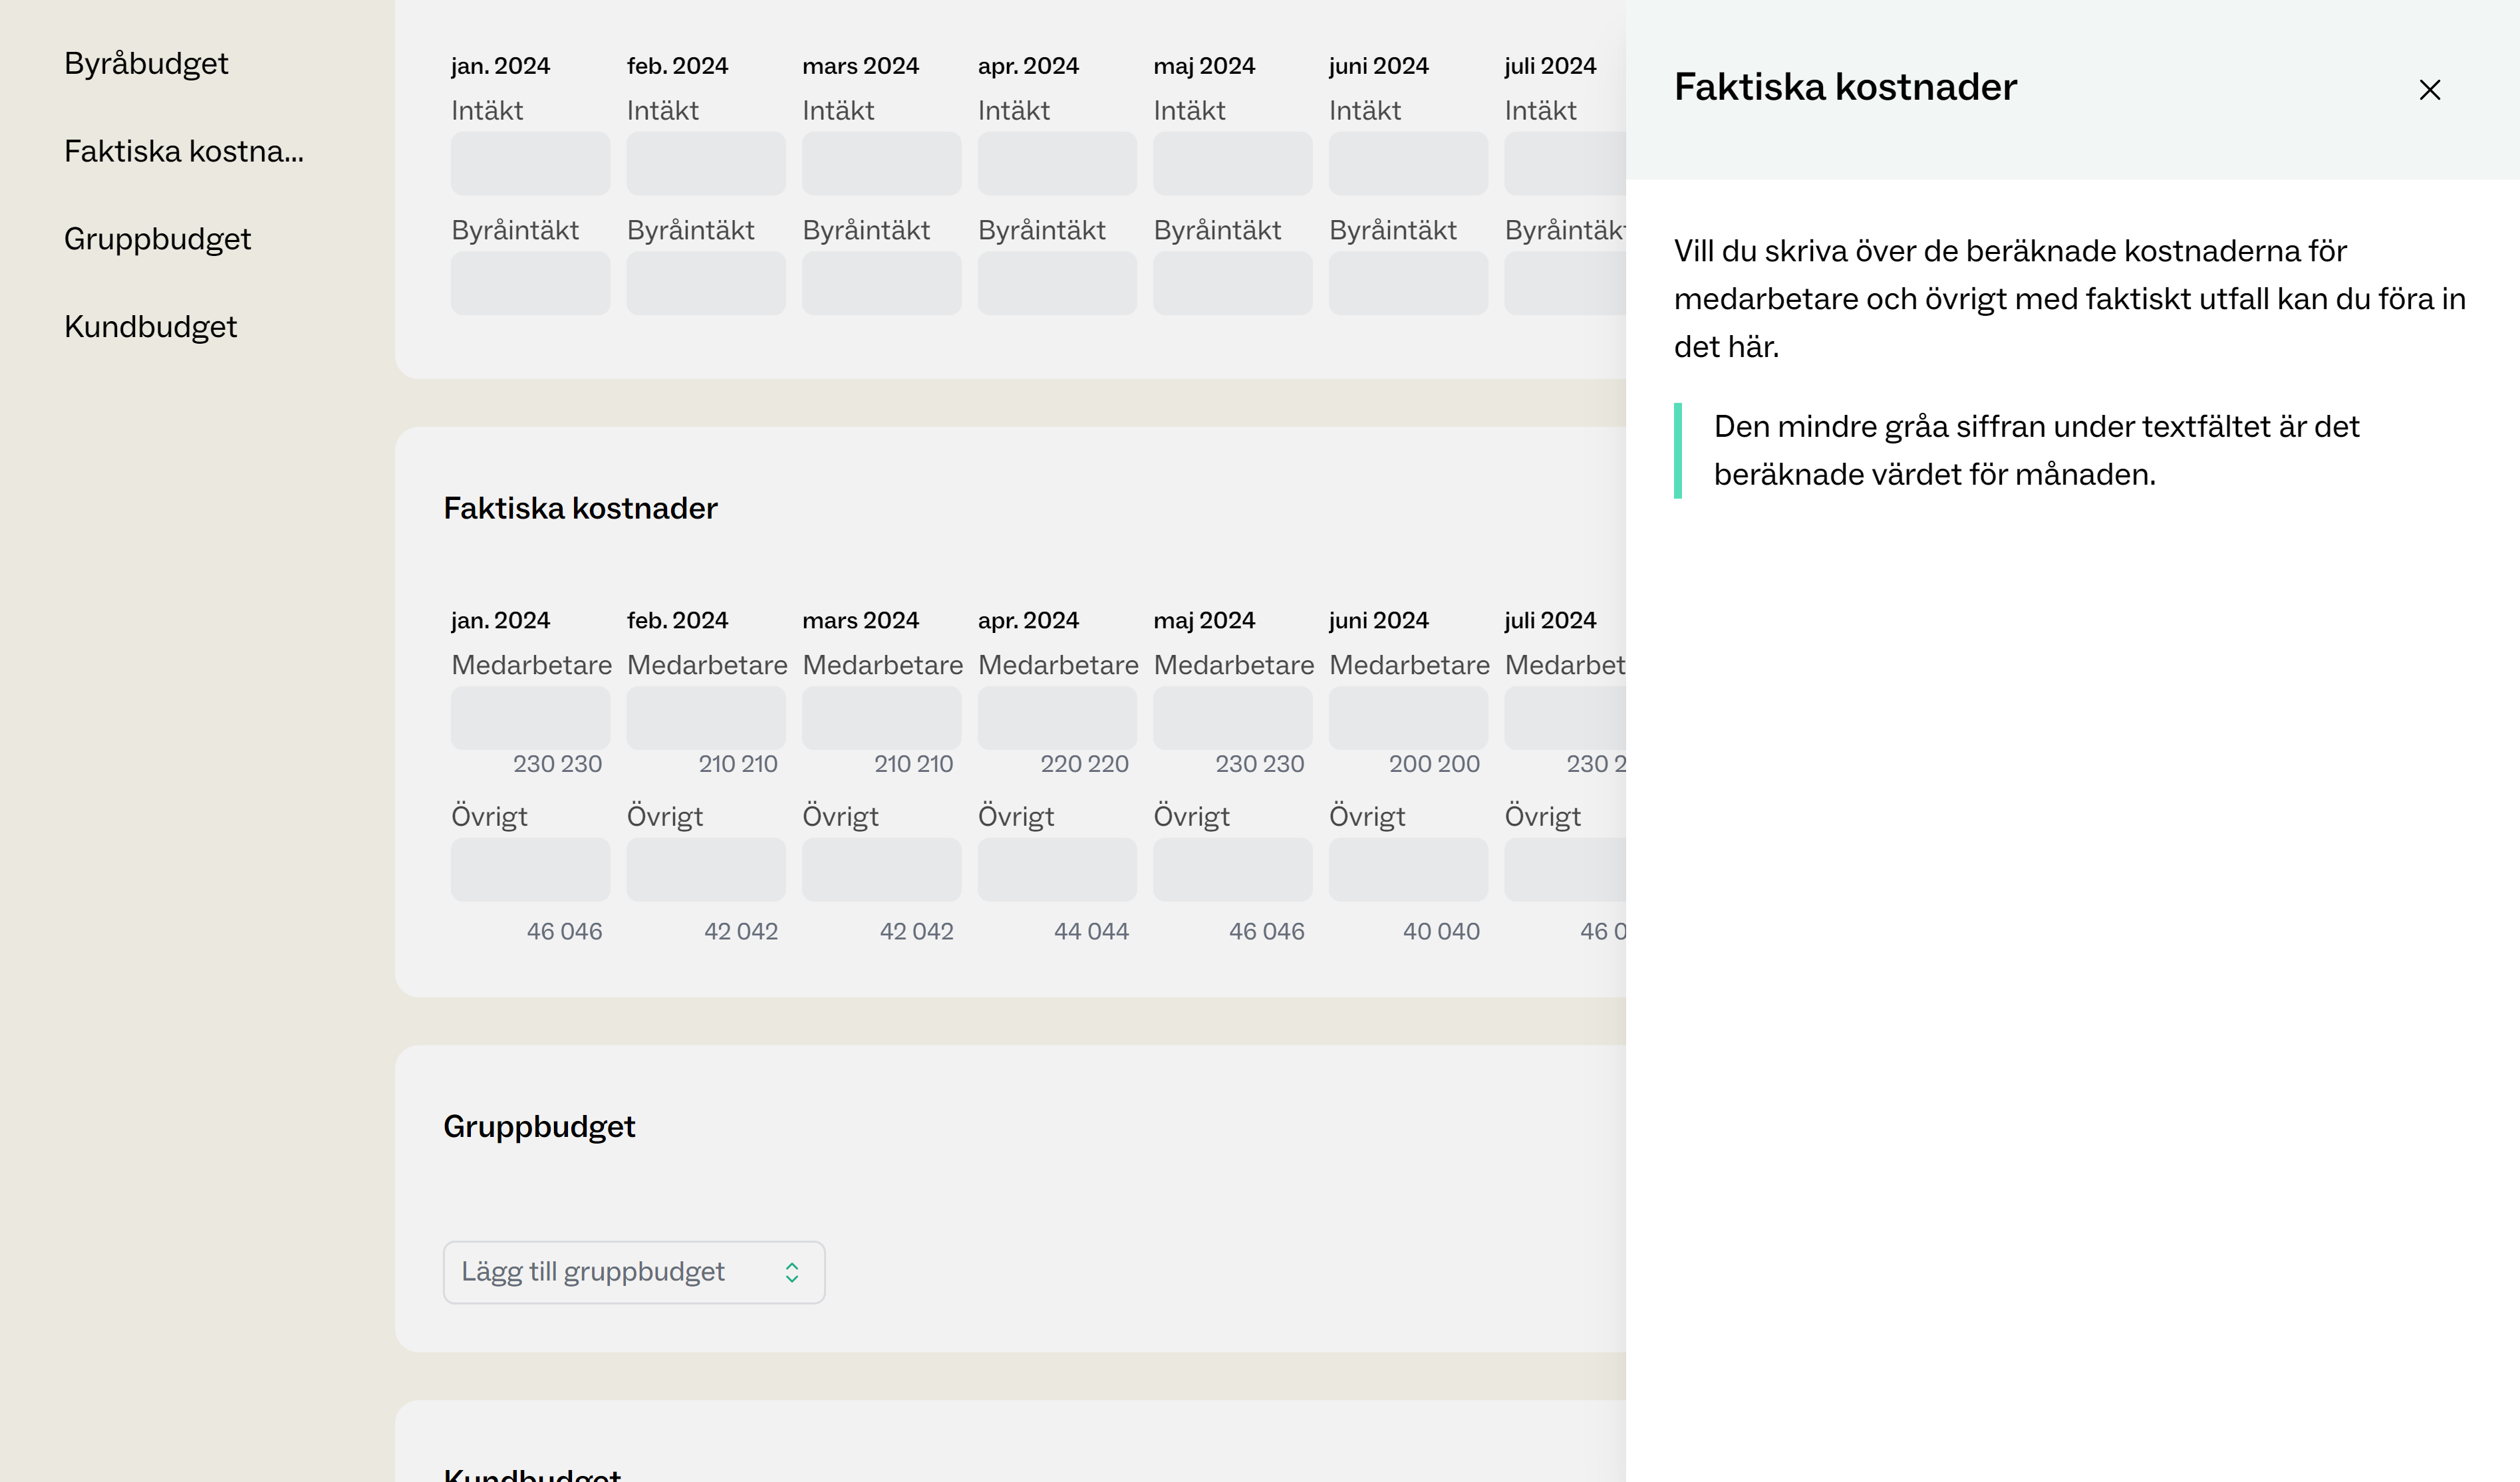Viewport: 2520px width, 1482px height.
Task: Click the Lägg till gruppbudget up-down arrows icon
Action: point(791,1272)
